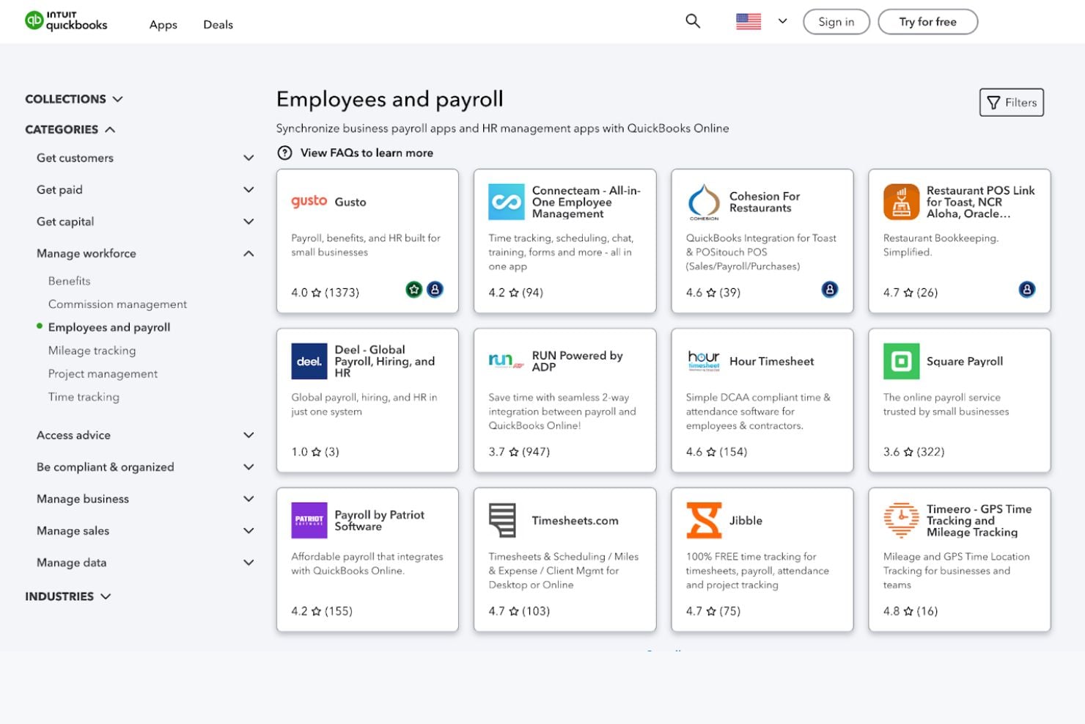Click the Try for free button
Image resolution: width=1085 pixels, height=724 pixels.
pos(928,22)
